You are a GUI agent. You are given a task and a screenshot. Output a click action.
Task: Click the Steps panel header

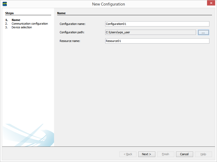(x=10, y=13)
